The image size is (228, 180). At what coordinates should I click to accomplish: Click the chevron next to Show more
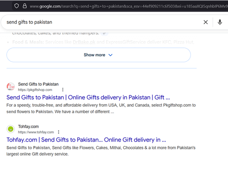click(x=110, y=55)
